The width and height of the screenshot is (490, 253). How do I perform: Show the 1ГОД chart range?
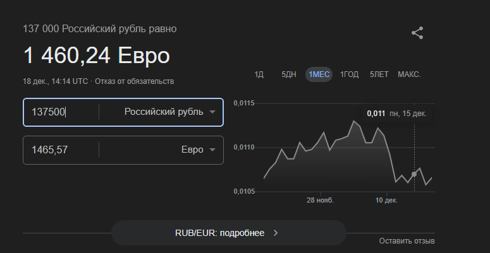[x=349, y=74]
